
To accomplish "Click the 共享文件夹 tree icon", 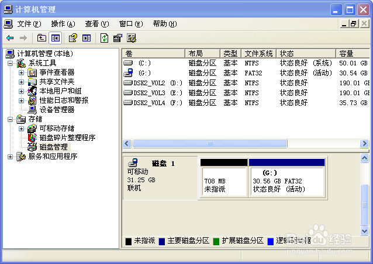I will (x=32, y=82).
